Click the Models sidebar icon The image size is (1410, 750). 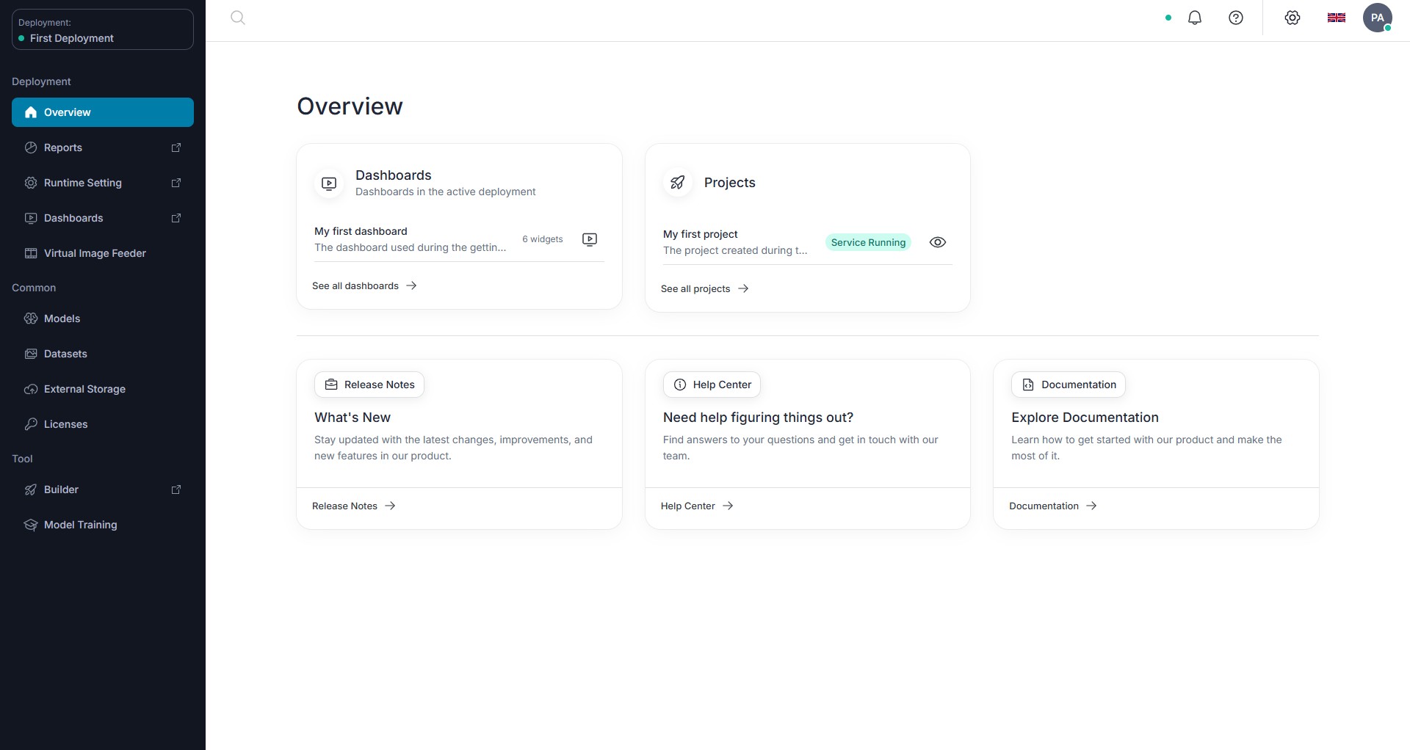tap(31, 318)
